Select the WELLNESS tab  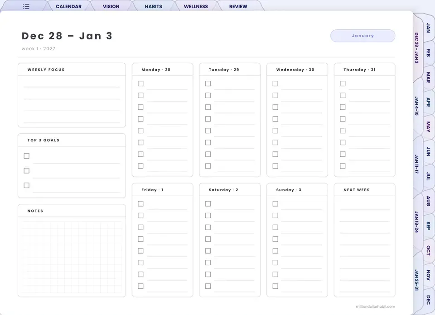[x=196, y=6]
